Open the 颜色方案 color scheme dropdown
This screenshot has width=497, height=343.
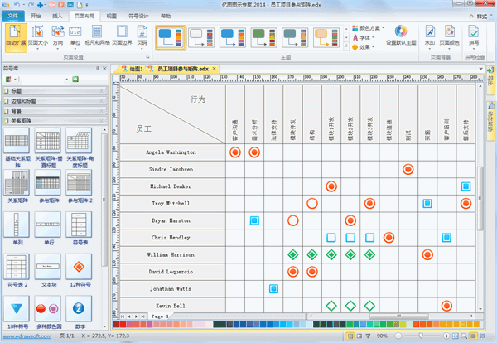pyautogui.click(x=368, y=28)
